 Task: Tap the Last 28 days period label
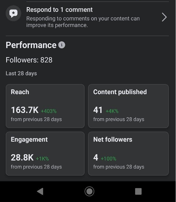click(21, 73)
